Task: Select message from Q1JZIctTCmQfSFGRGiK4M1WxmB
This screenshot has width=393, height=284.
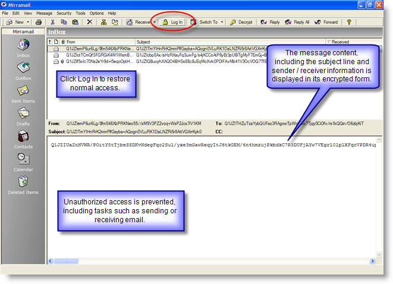Action: tap(98, 55)
